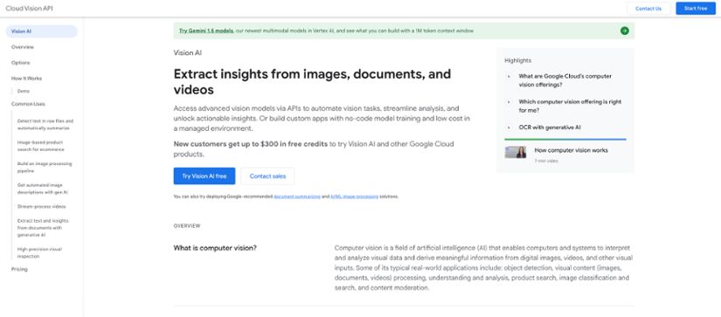This screenshot has height=317, width=721.
Task: Open the Try Gemini 1.5 models link
Action: pos(206,31)
